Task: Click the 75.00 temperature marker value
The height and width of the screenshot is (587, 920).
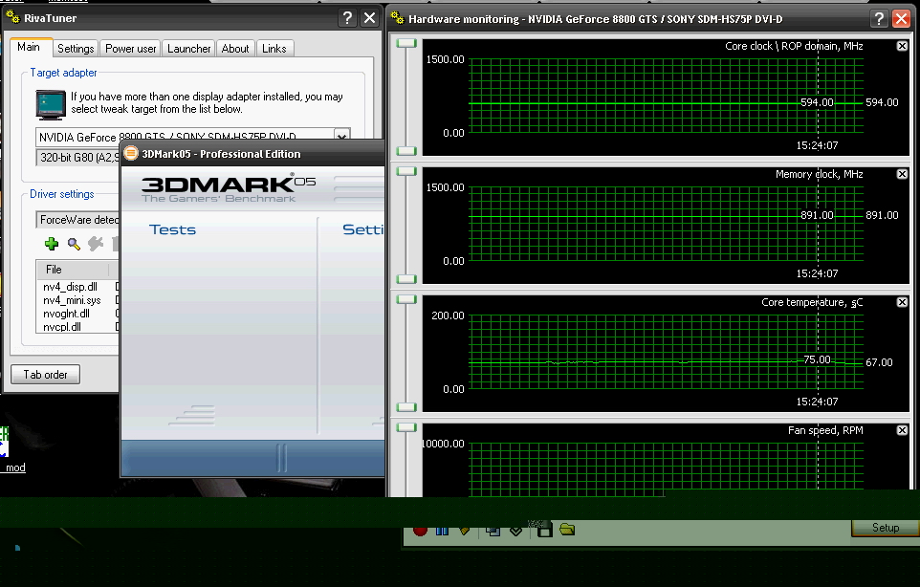Action: tap(818, 359)
